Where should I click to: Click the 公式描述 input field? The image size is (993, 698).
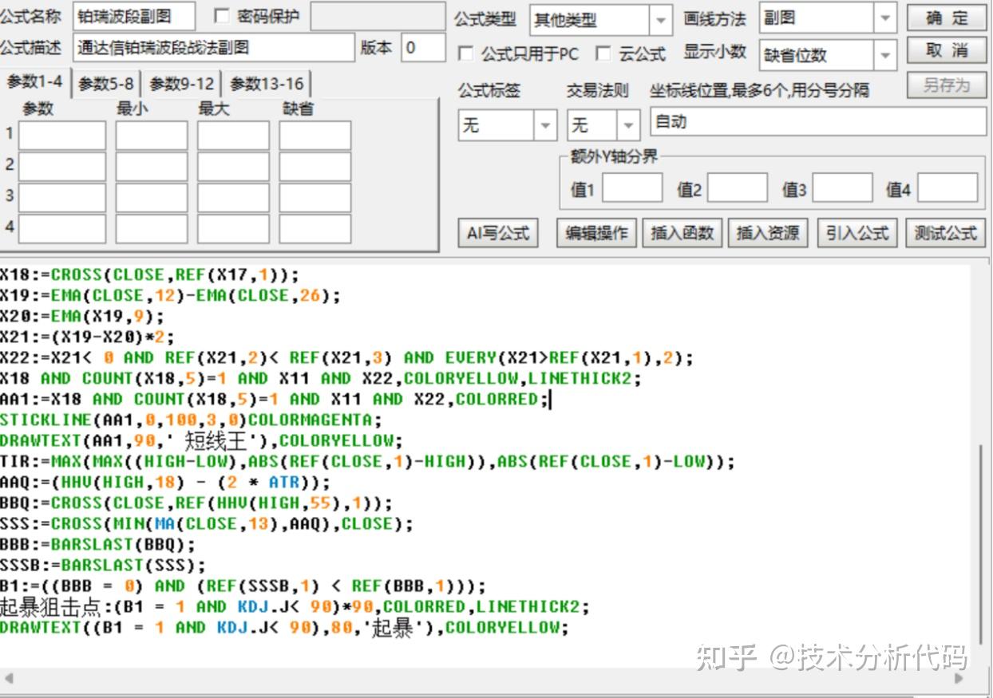pyautogui.click(x=213, y=48)
